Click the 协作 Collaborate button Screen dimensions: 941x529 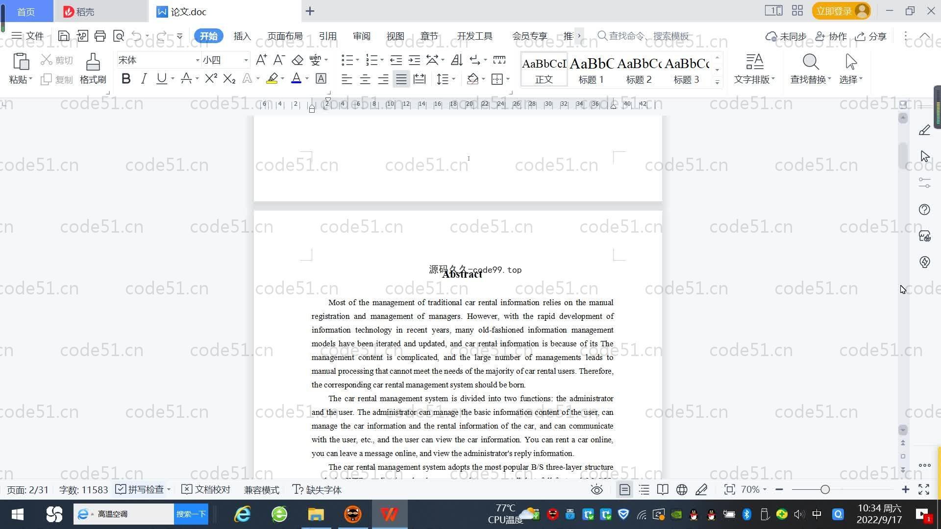831,36
